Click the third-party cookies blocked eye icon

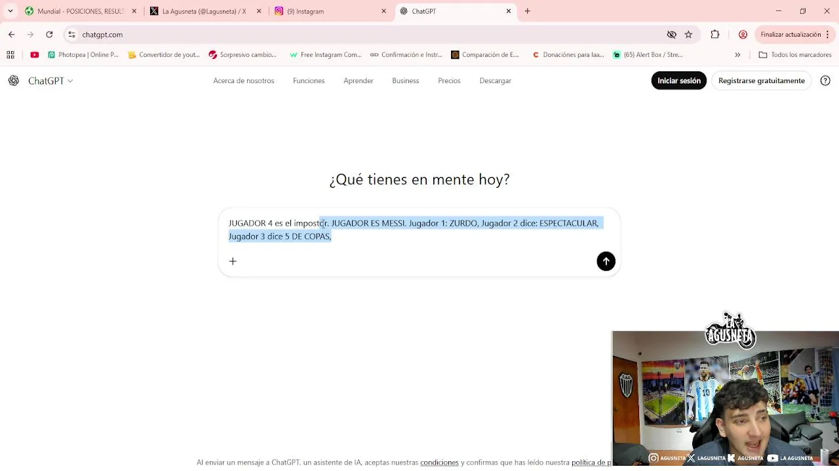coord(671,35)
